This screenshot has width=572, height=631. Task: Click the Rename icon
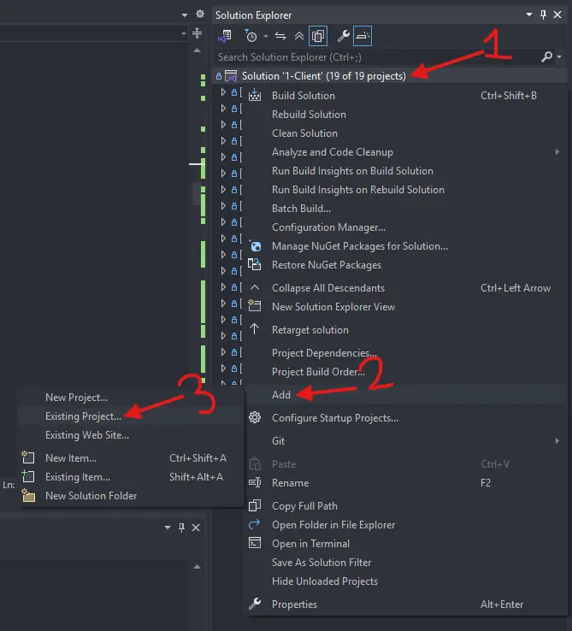pyautogui.click(x=255, y=482)
